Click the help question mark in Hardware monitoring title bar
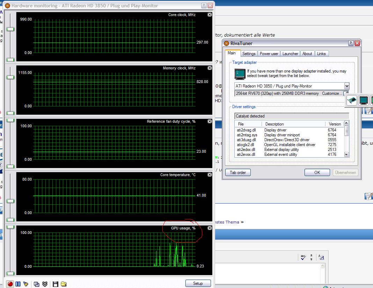The width and height of the screenshot is (373, 288). [x=204, y=6]
